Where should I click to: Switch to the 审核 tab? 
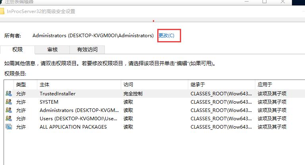[x=52, y=49]
